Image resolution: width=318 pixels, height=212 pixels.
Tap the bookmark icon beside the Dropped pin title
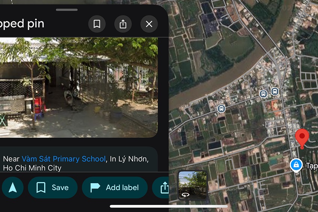[97, 24]
